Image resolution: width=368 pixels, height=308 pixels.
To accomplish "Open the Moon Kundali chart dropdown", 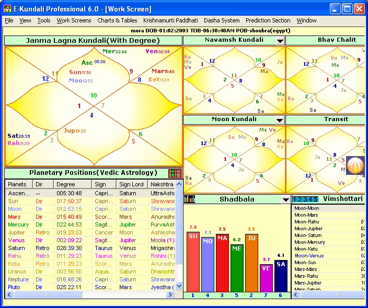I will pyautogui.click(x=280, y=120).
